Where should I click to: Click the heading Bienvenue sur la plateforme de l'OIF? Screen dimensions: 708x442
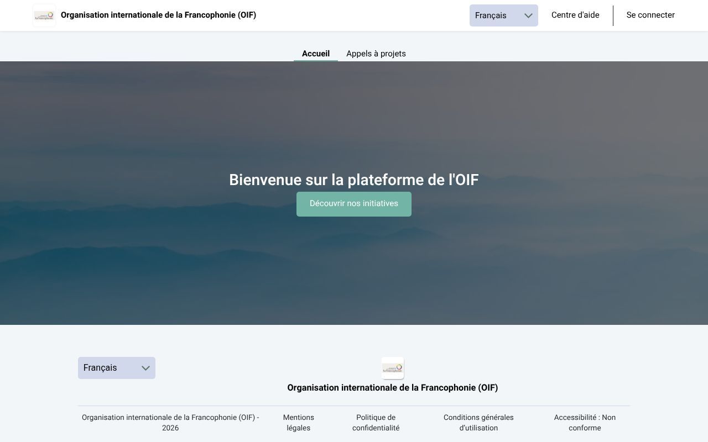pyautogui.click(x=354, y=180)
